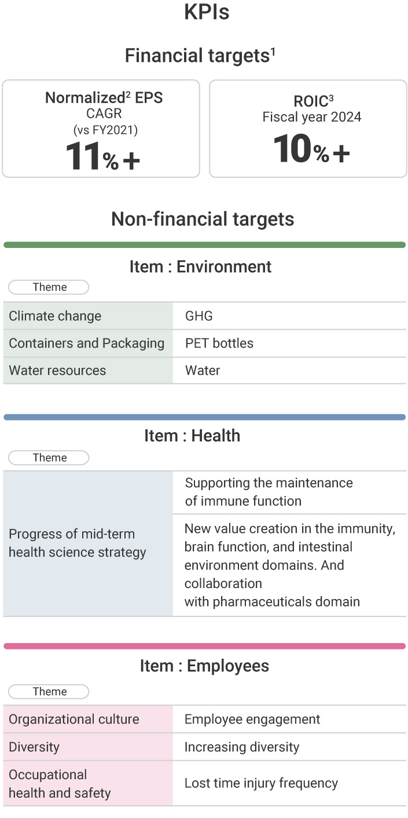
Task: Select the Theme pill under Environment
Action: (x=50, y=287)
